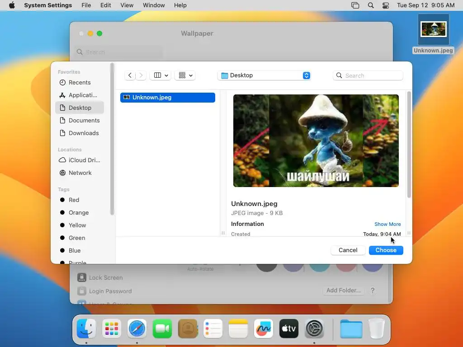
Task: Select Applications in the sidebar
Action: 79,95
